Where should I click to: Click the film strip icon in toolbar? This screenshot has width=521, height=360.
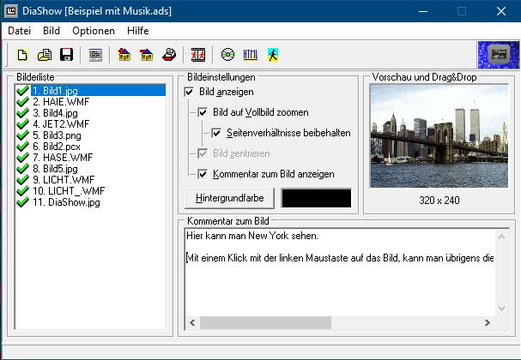[x=198, y=55]
